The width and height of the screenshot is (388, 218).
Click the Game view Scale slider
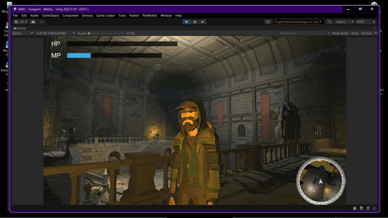[x=107, y=33]
